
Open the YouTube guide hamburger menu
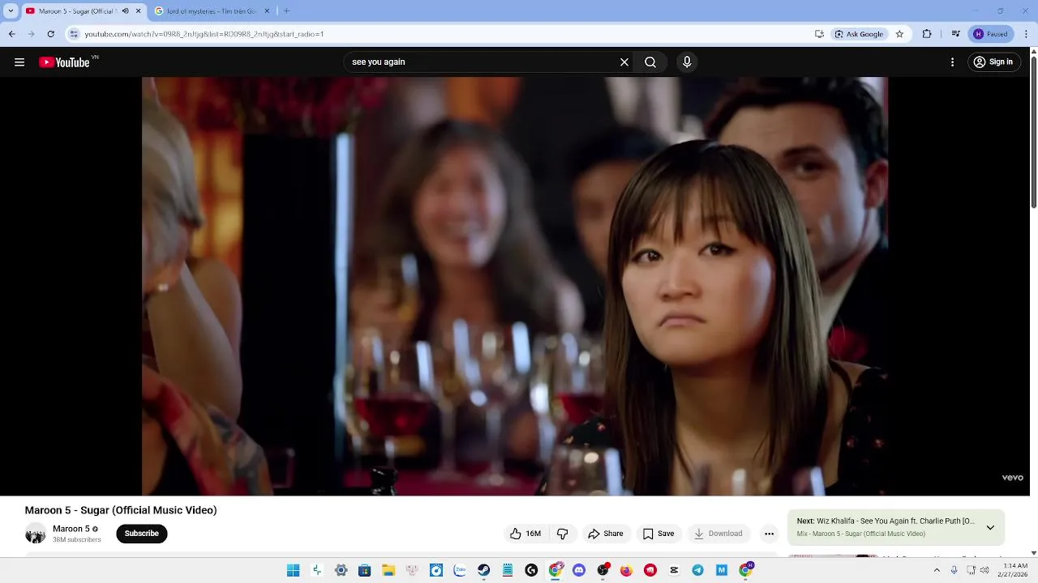click(x=19, y=62)
